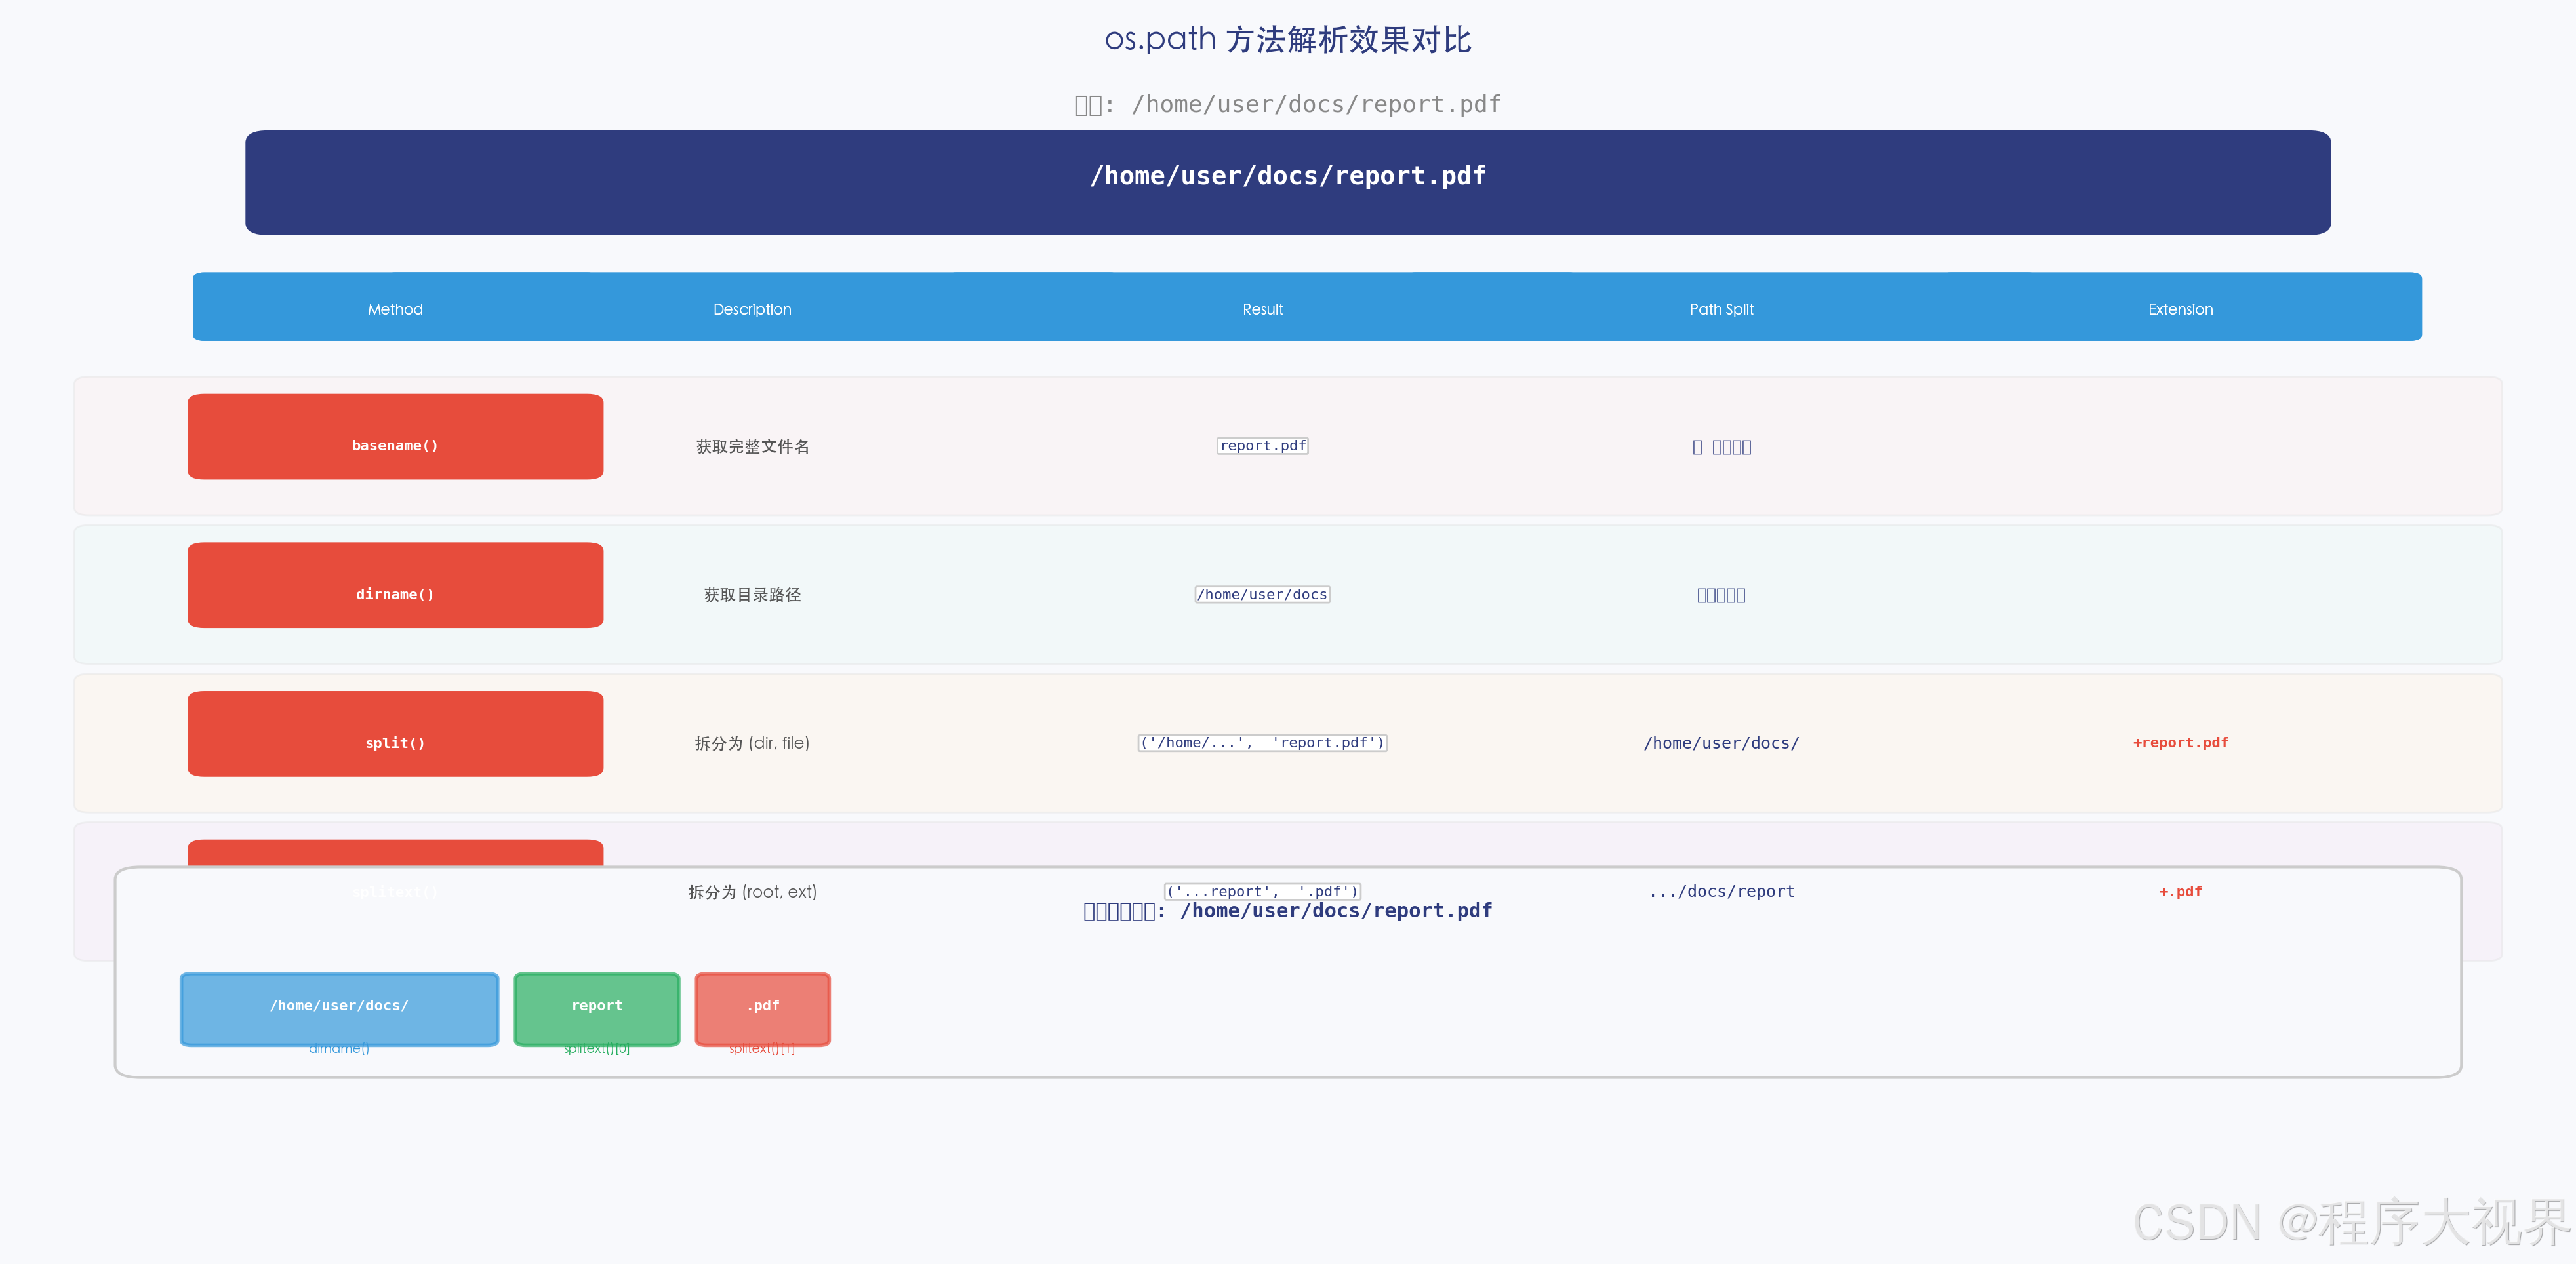Click the bold path heading inside the bottom panel
This screenshot has height=1264, width=2576.
[x=1288, y=910]
